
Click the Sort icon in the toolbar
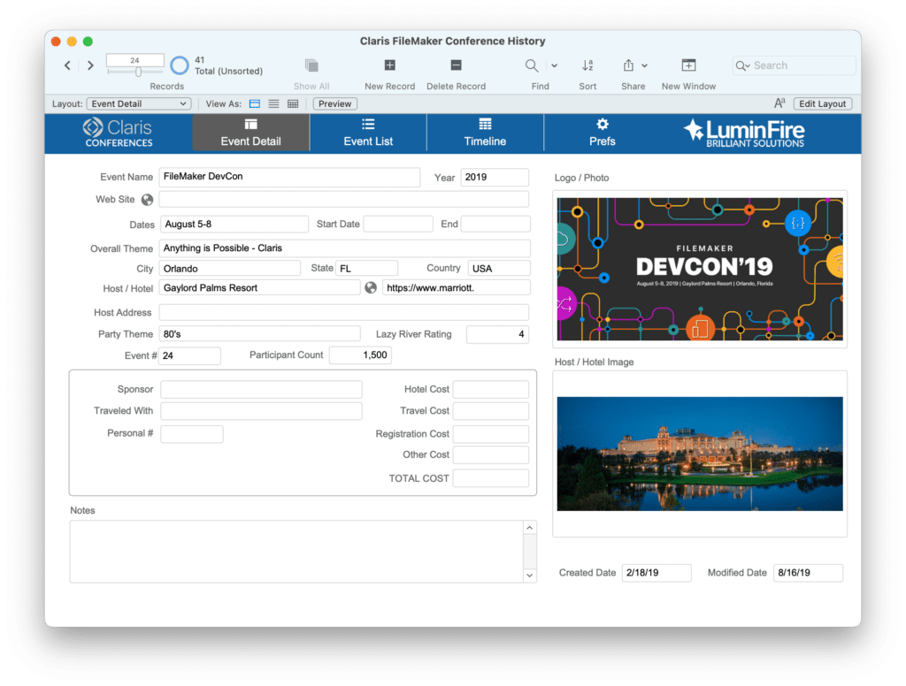pos(587,65)
